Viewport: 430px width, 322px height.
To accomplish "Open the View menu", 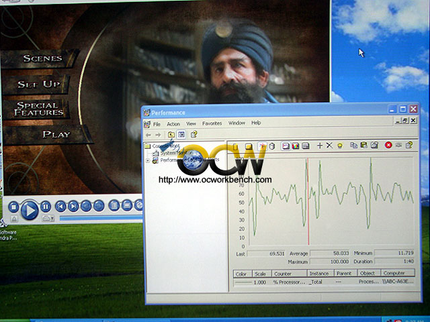I will point(191,123).
